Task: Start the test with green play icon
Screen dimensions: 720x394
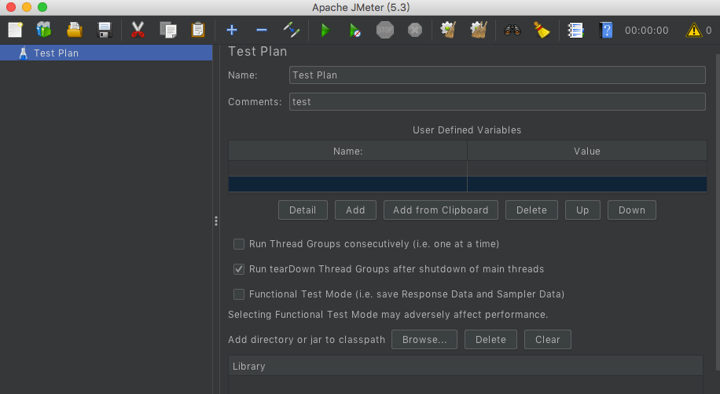Action: pos(325,31)
